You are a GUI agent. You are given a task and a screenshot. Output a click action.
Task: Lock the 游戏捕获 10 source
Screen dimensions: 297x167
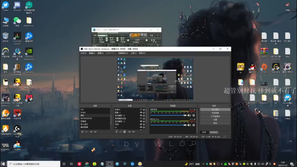pos(144,115)
